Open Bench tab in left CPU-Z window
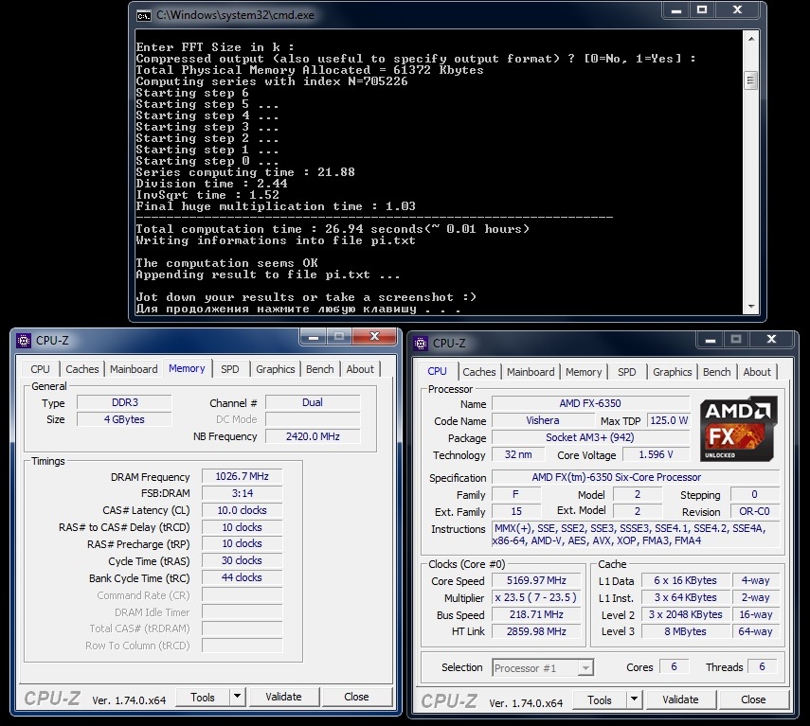The image size is (810, 726). 320,369
